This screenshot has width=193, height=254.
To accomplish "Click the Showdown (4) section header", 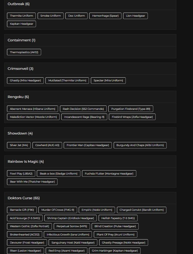I will click(20, 133).
